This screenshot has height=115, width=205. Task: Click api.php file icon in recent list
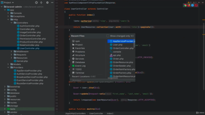tap(111, 55)
